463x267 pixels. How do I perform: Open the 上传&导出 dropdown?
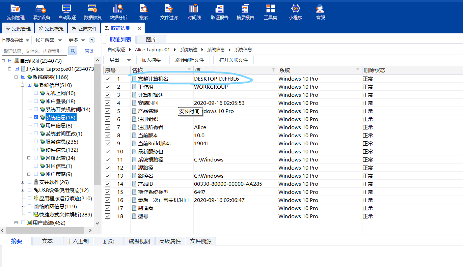pos(16,40)
